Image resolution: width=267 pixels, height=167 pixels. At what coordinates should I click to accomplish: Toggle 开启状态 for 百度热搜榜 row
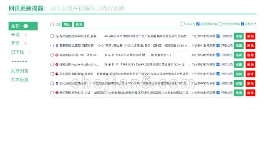pos(218,83)
